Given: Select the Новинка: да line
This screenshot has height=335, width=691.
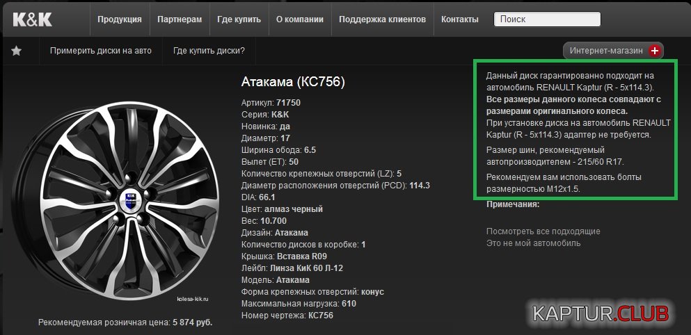Looking at the screenshot, I should click(266, 126).
